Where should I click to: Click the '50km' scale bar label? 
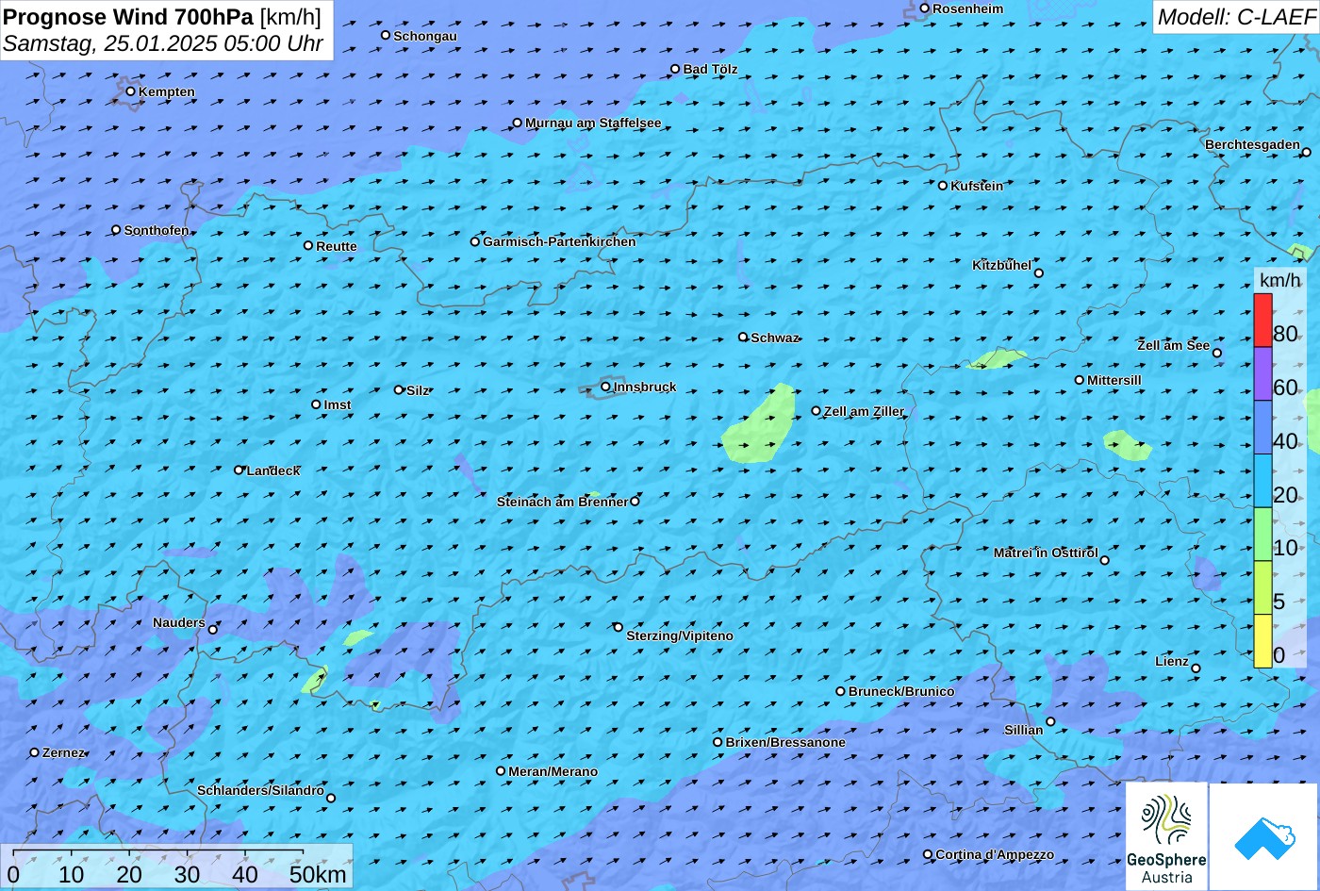tap(318, 874)
